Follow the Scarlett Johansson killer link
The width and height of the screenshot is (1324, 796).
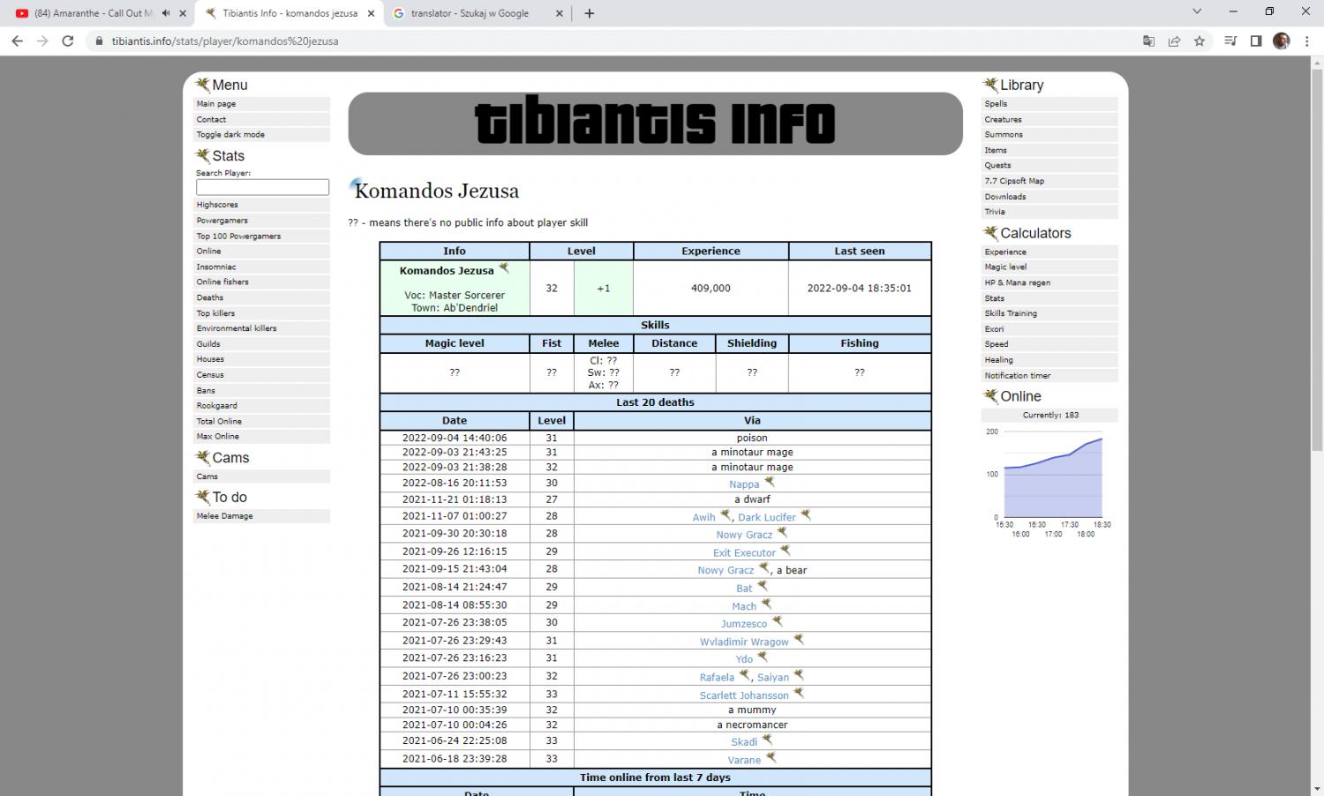(743, 695)
